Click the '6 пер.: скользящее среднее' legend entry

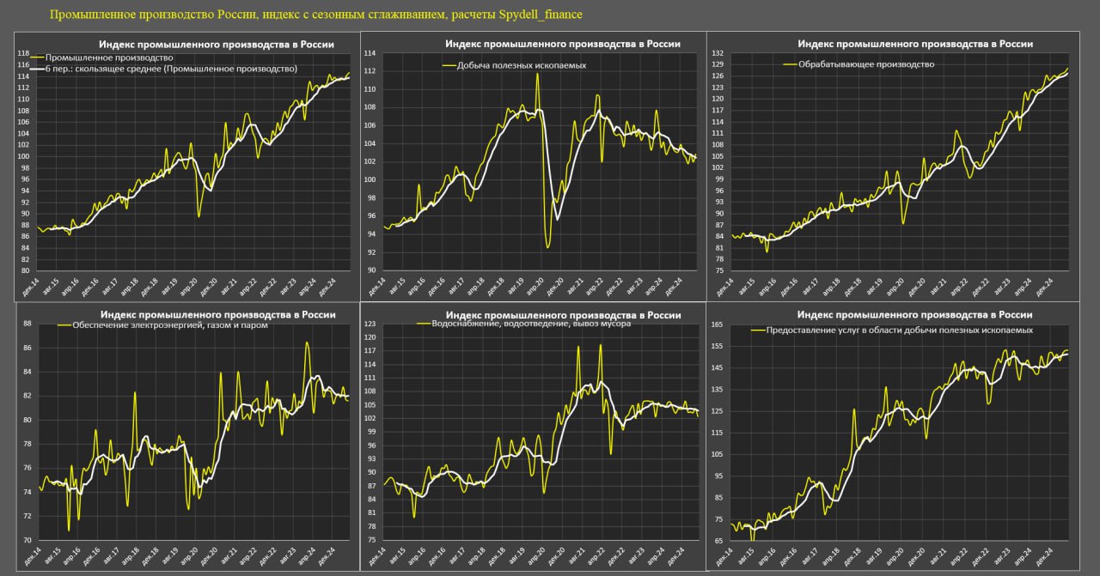coord(171,69)
